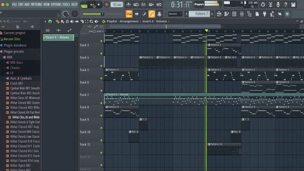Select the Zoom magnifier tool in playlist
This screenshot has height=171, width=304.
click(91, 21)
